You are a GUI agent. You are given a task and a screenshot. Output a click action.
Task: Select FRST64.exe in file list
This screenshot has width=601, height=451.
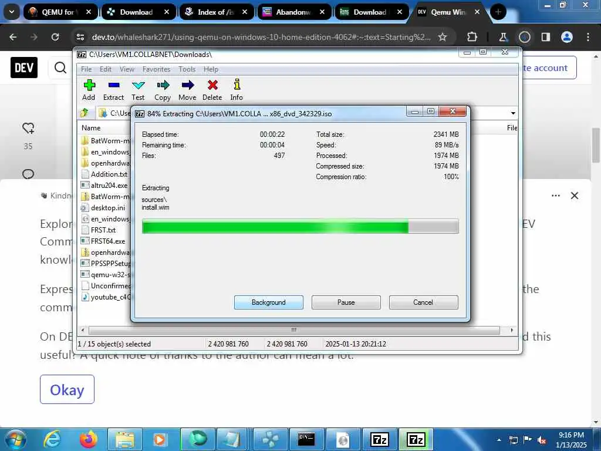pyautogui.click(x=103, y=241)
